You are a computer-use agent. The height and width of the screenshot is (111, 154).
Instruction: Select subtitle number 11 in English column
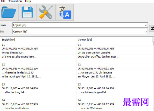coord(3,44)
